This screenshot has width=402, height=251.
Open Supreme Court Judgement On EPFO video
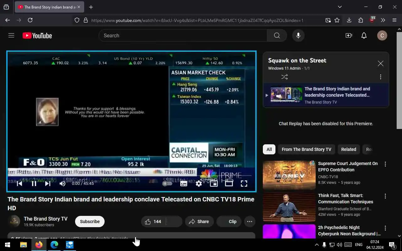click(348, 167)
